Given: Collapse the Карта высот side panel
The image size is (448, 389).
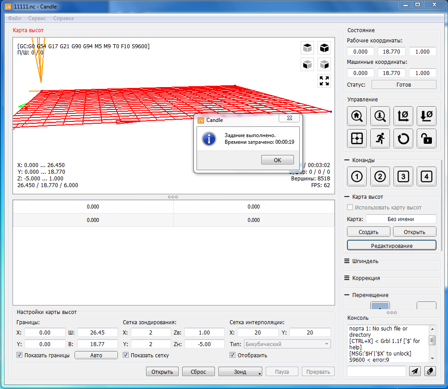Looking at the screenshot, I should [347, 197].
